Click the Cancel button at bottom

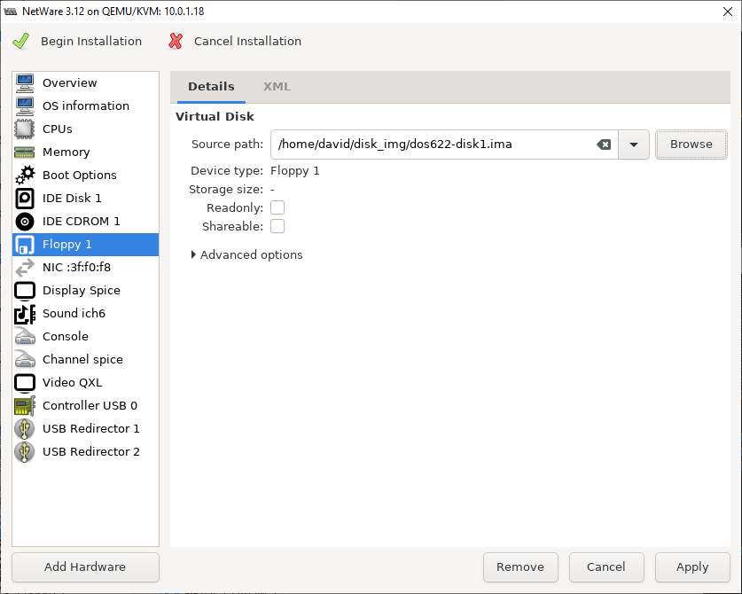(606, 567)
